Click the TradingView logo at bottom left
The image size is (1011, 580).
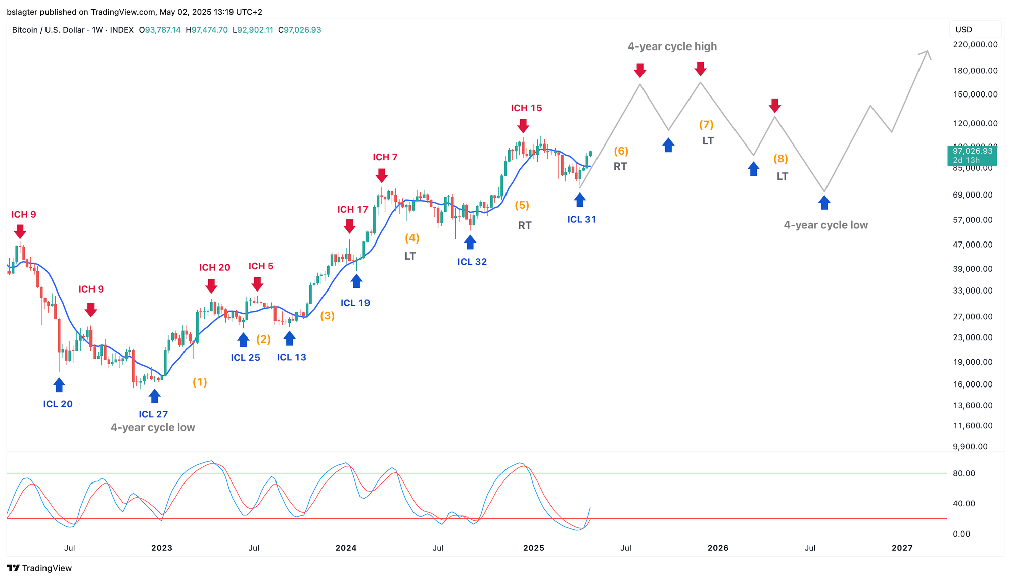point(39,568)
